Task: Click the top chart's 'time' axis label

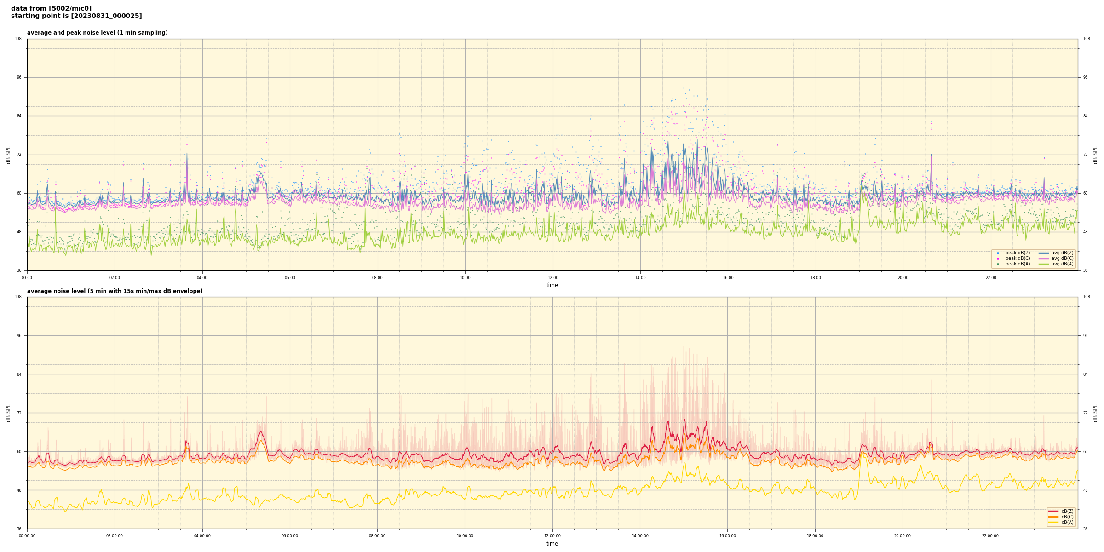Action: pyautogui.click(x=552, y=285)
